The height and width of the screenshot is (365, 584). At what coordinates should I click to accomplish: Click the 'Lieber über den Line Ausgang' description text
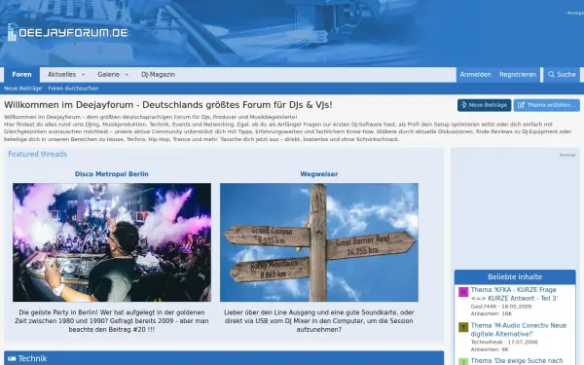319,321
